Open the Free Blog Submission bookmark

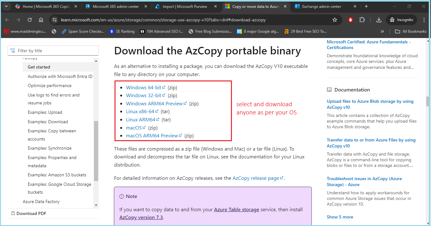point(210,31)
